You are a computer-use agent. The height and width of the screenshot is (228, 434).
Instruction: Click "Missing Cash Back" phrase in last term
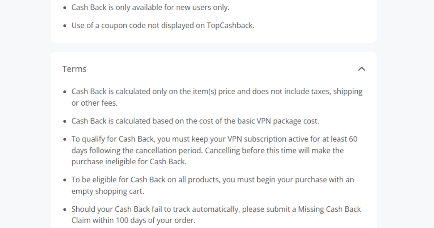[x=329, y=209]
